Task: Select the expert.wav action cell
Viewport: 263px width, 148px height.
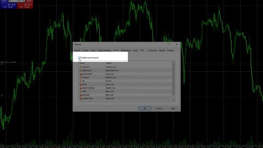Action: pos(111,88)
